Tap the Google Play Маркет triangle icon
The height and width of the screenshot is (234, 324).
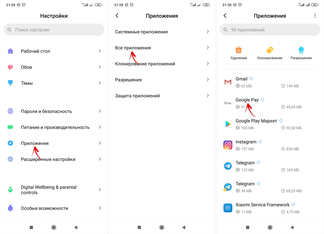[228, 124]
